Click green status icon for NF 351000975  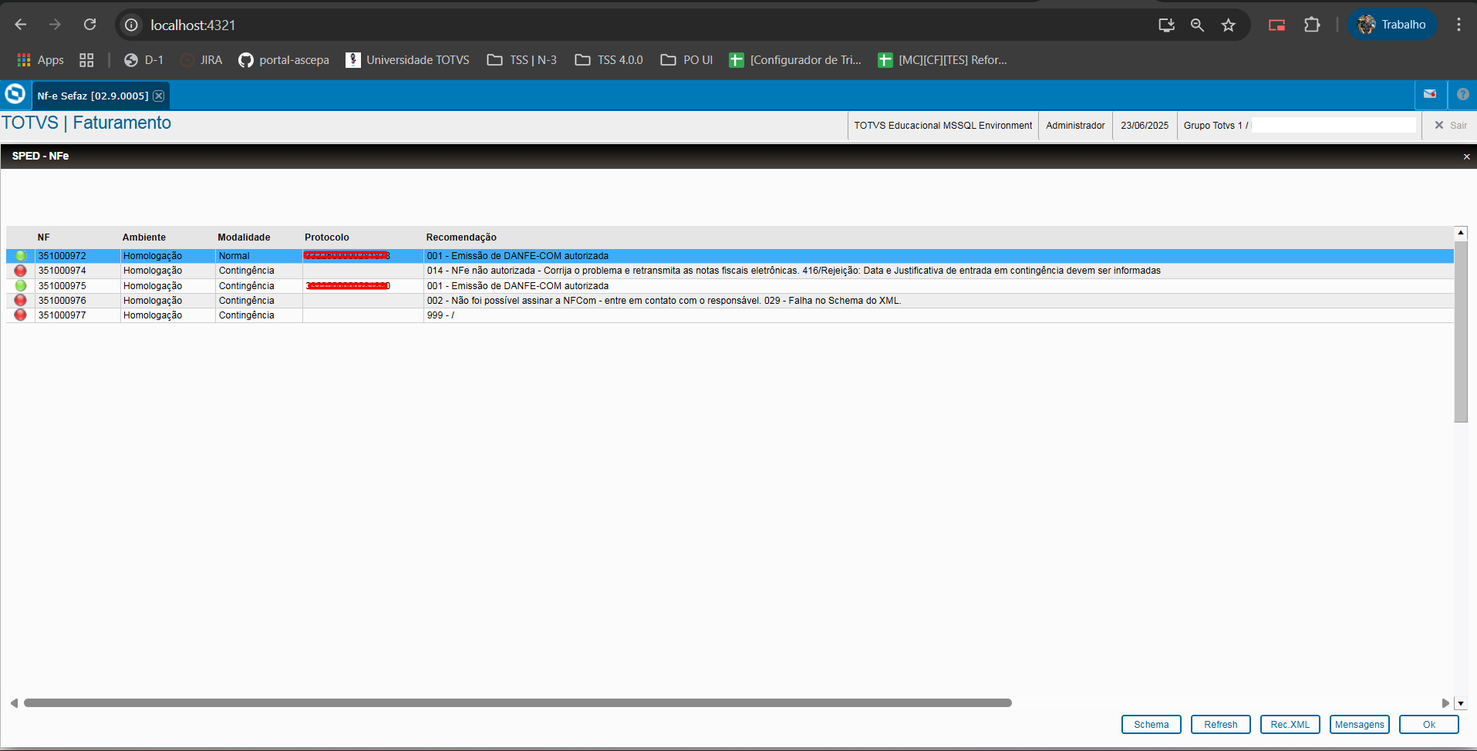point(21,286)
